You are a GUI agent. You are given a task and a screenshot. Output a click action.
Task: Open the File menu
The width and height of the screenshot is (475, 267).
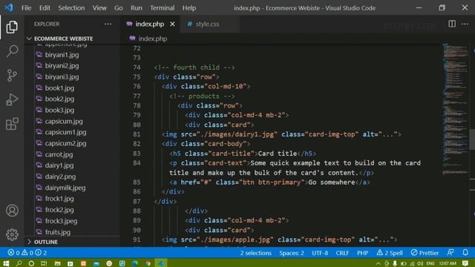click(27, 8)
